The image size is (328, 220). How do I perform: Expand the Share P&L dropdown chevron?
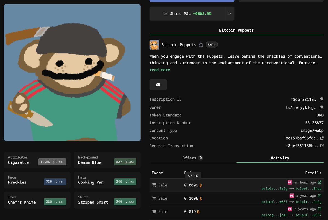[x=230, y=14]
